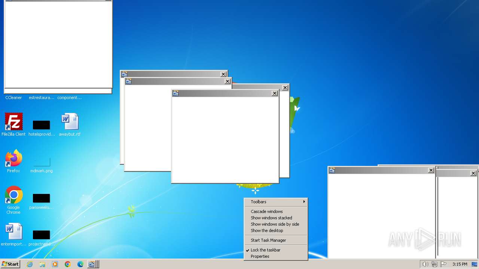The height and width of the screenshot is (269, 479).
Task: Expand the Toolbars submenu
Action: click(276, 202)
